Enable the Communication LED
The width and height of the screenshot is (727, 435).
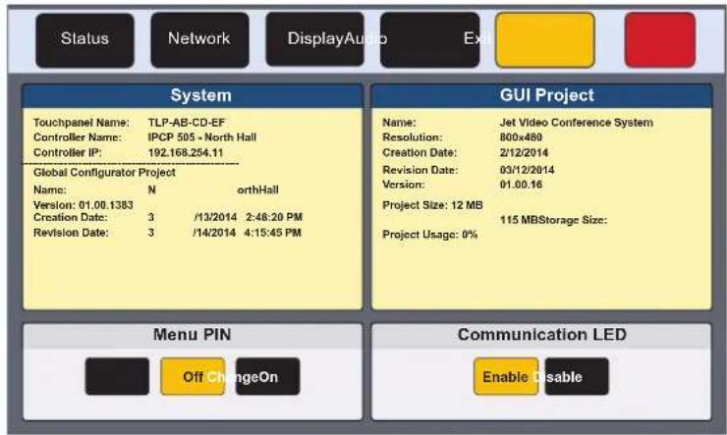tap(506, 376)
